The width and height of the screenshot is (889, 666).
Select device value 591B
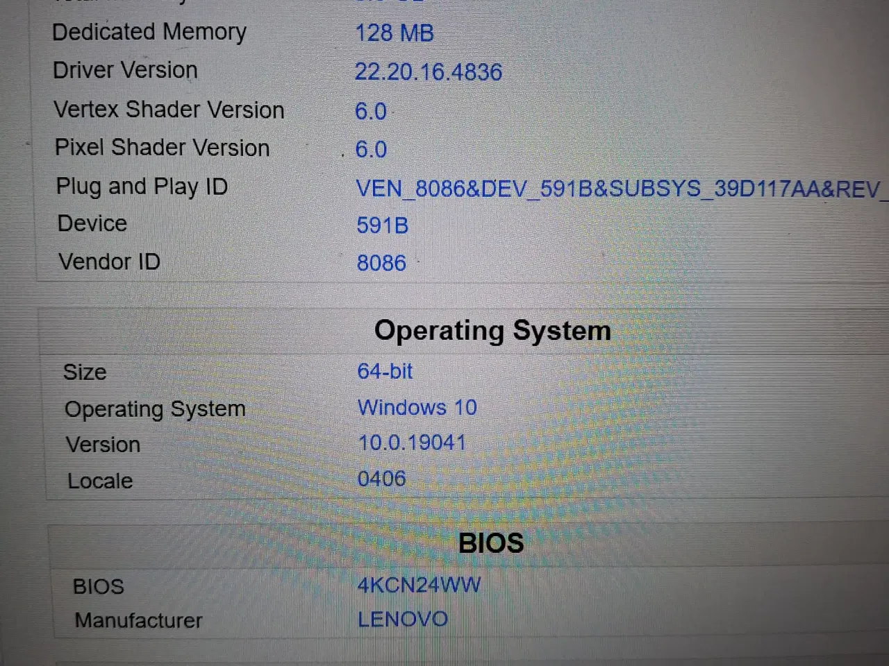coord(383,225)
